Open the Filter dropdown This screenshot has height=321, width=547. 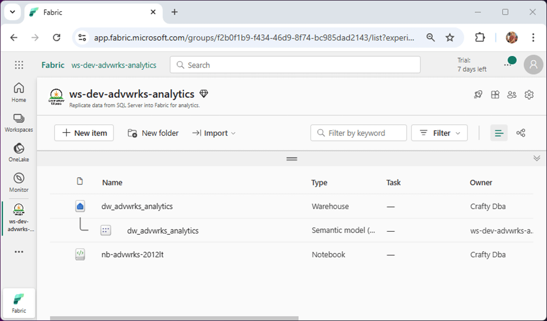click(x=439, y=133)
